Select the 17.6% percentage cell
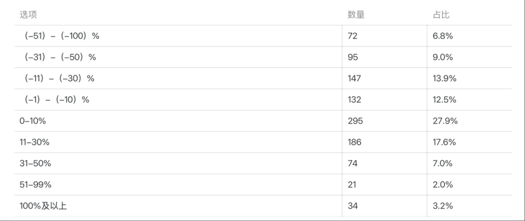This screenshot has height=221, width=525. 444,142
